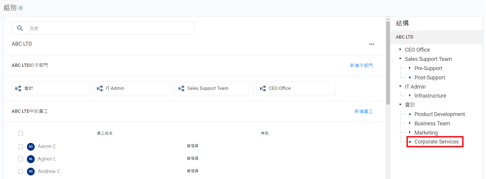Collapse the 會計 tree node
This screenshot has height=179, width=486.
(400, 104)
